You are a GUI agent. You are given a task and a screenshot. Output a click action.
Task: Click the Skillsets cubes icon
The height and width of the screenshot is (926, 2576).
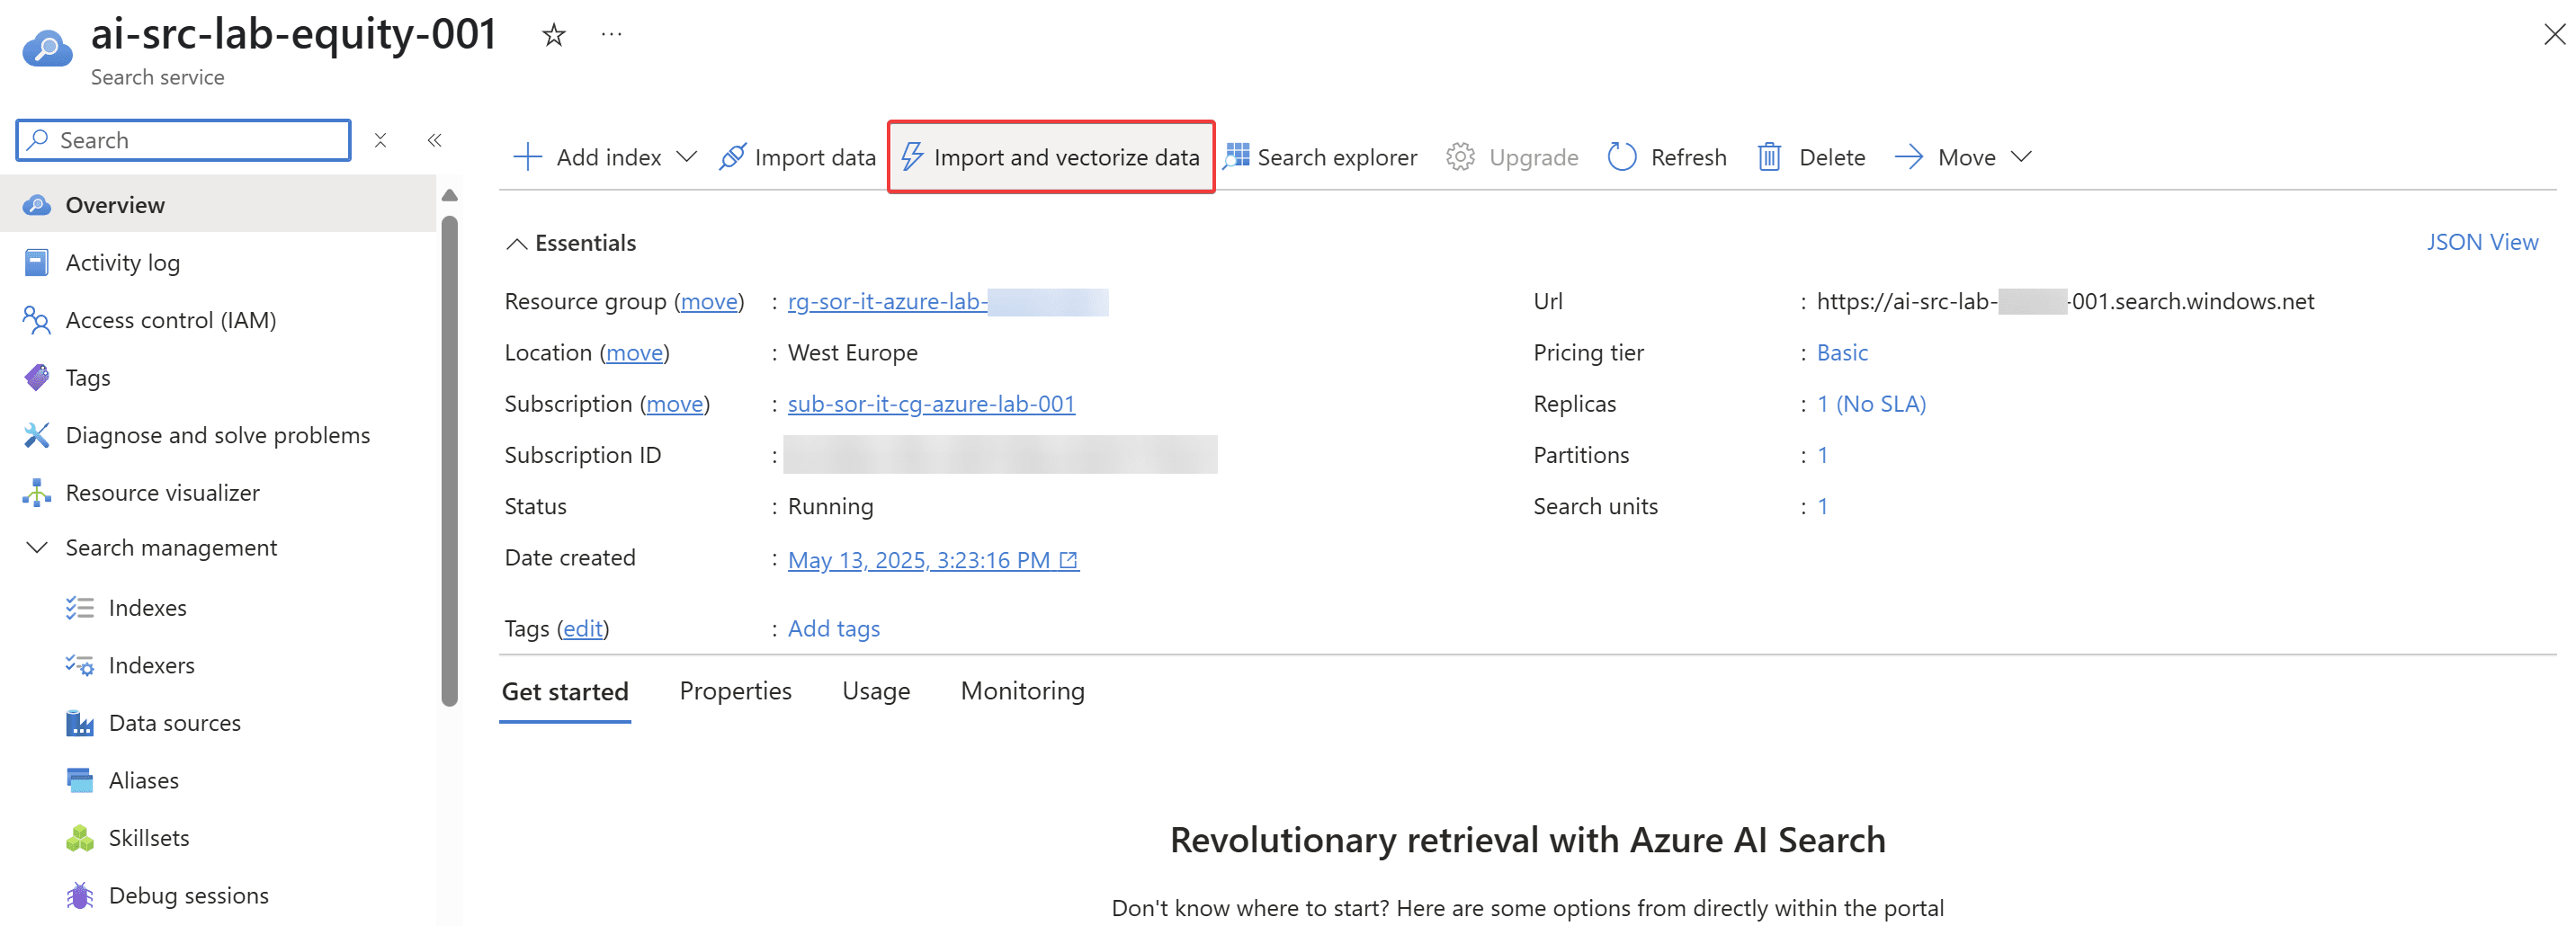click(80, 838)
